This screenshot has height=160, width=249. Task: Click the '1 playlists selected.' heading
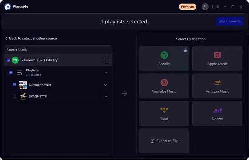(x=124, y=21)
